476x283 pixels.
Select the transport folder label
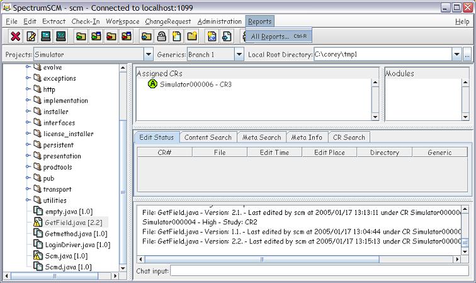57,189
